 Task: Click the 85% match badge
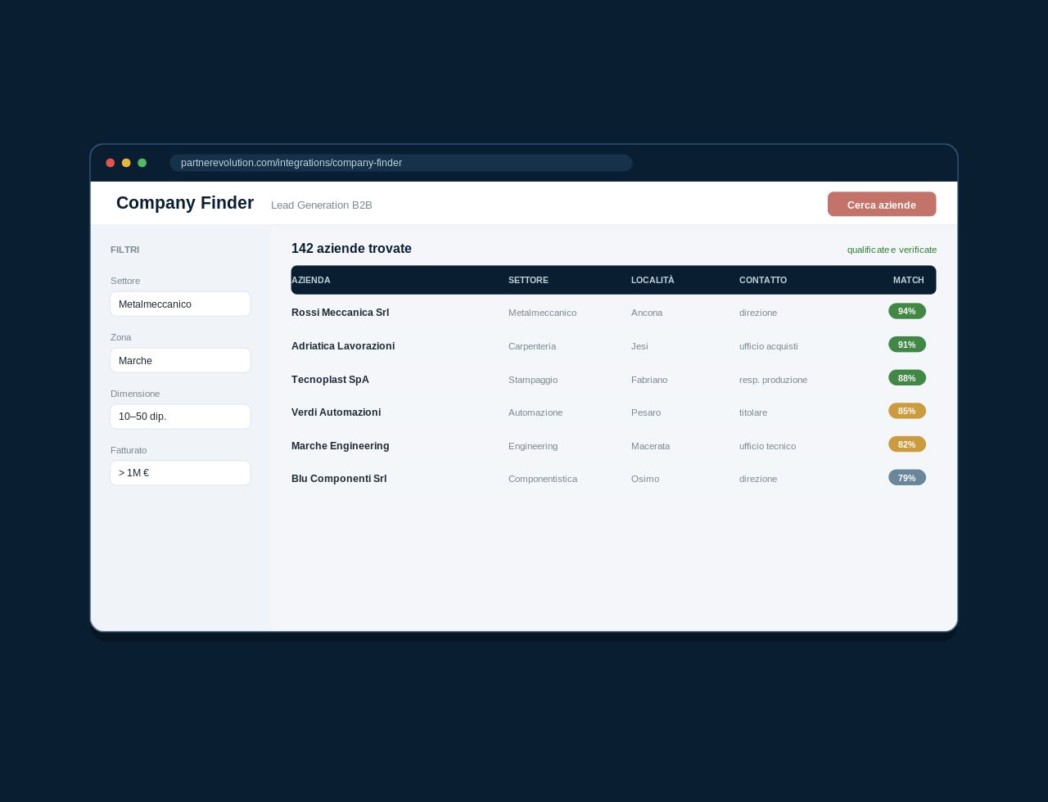pos(907,411)
